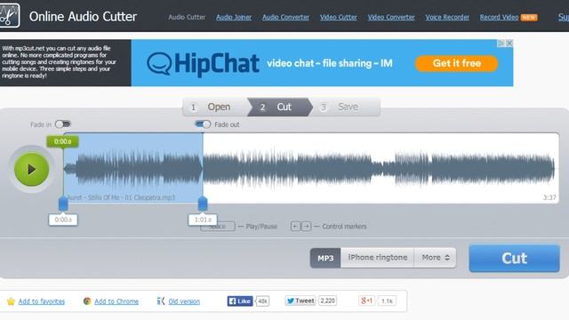Click the Tweet button
Image resolution: width=569 pixels, height=320 pixels.
click(x=301, y=300)
